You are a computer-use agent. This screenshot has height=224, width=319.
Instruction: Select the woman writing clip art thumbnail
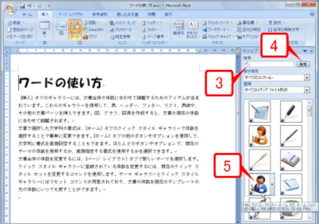(x=260, y=136)
